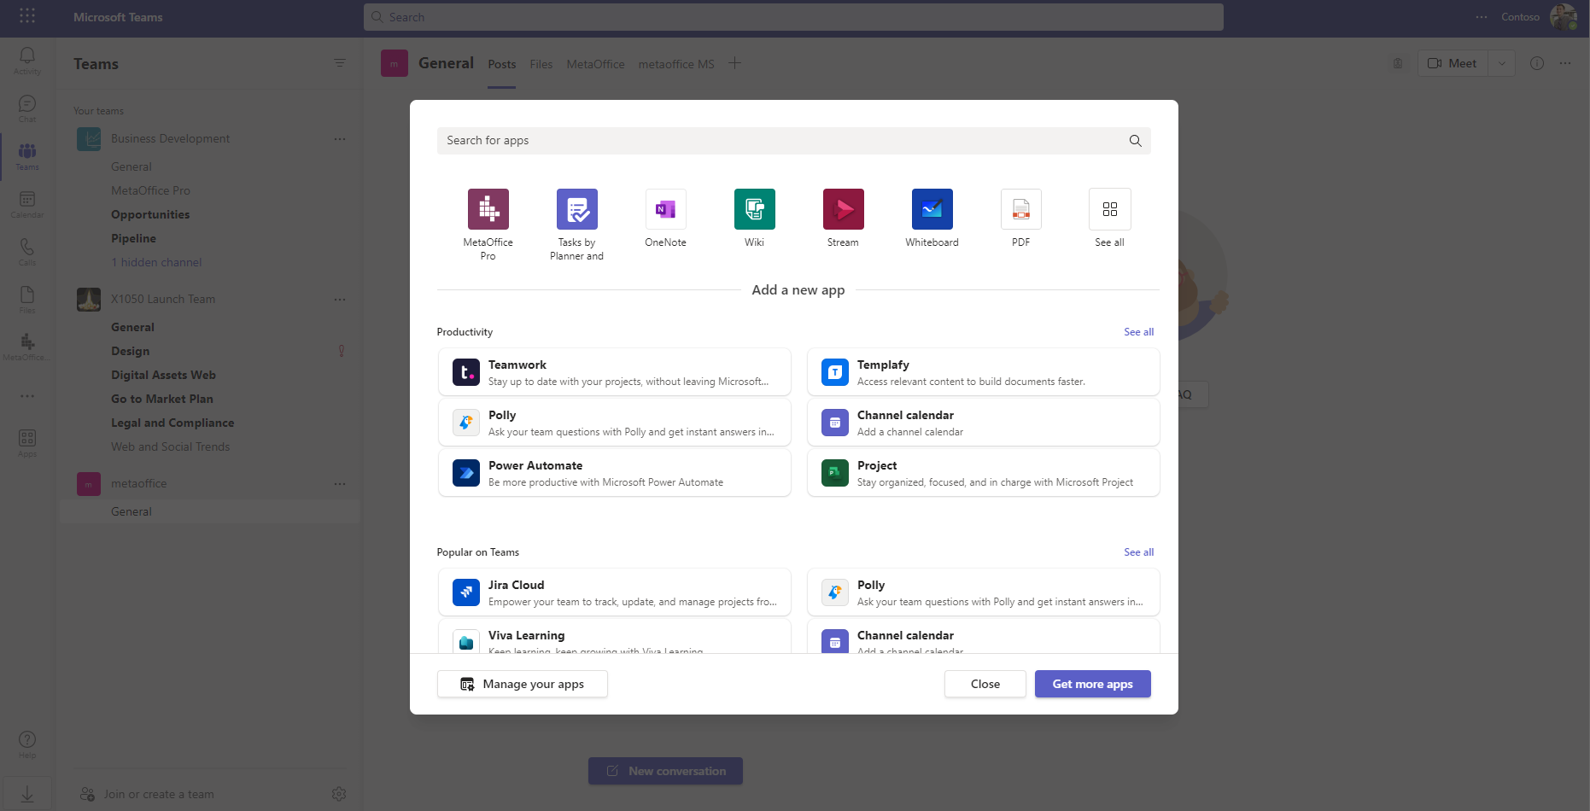
Task: Focus the top Teams search bar
Action: pos(793,17)
